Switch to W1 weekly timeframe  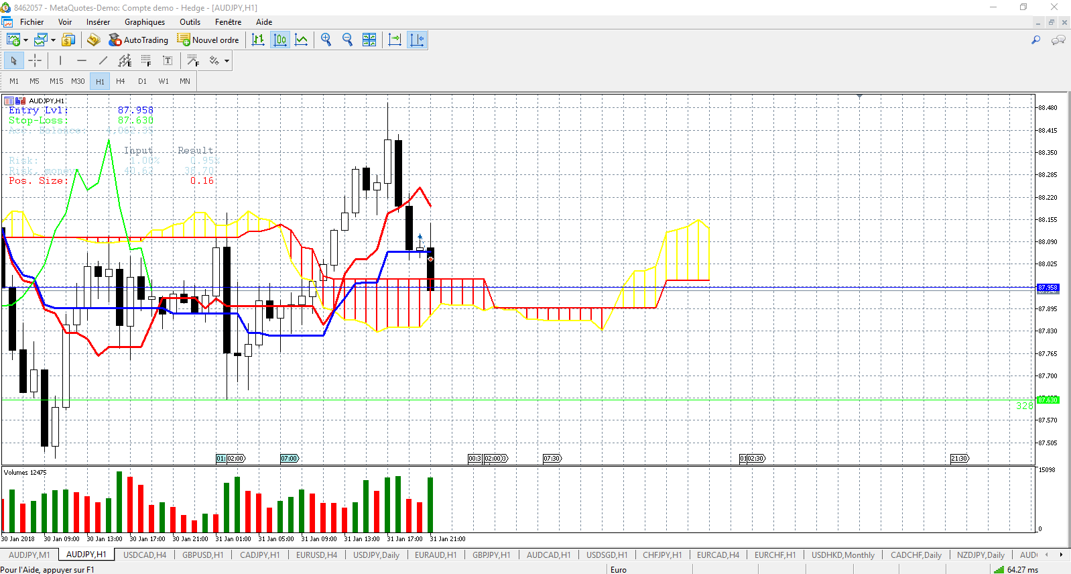point(164,81)
